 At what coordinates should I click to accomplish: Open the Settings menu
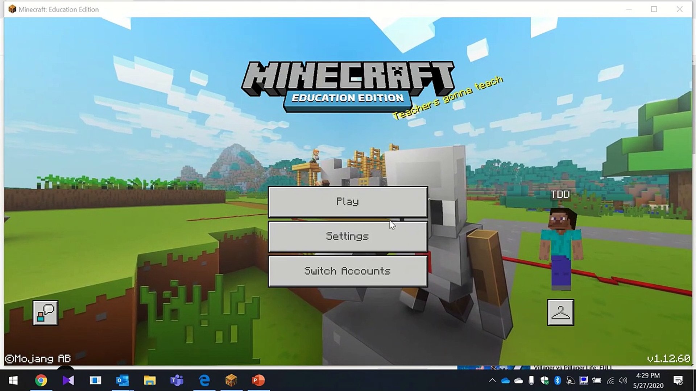pyautogui.click(x=347, y=236)
